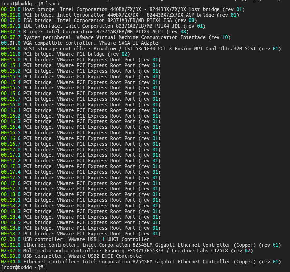Viewport: 290px width, 272px height.
Task: Select the 00:00.0 Host bridge line
Action: [123, 9]
